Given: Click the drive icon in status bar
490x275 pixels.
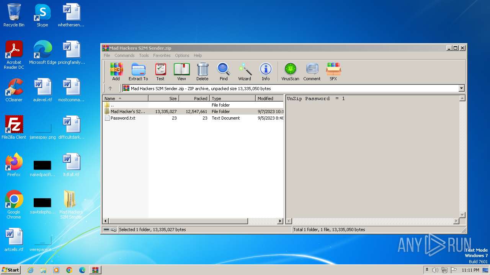Looking at the screenshot, I should click(x=106, y=230).
